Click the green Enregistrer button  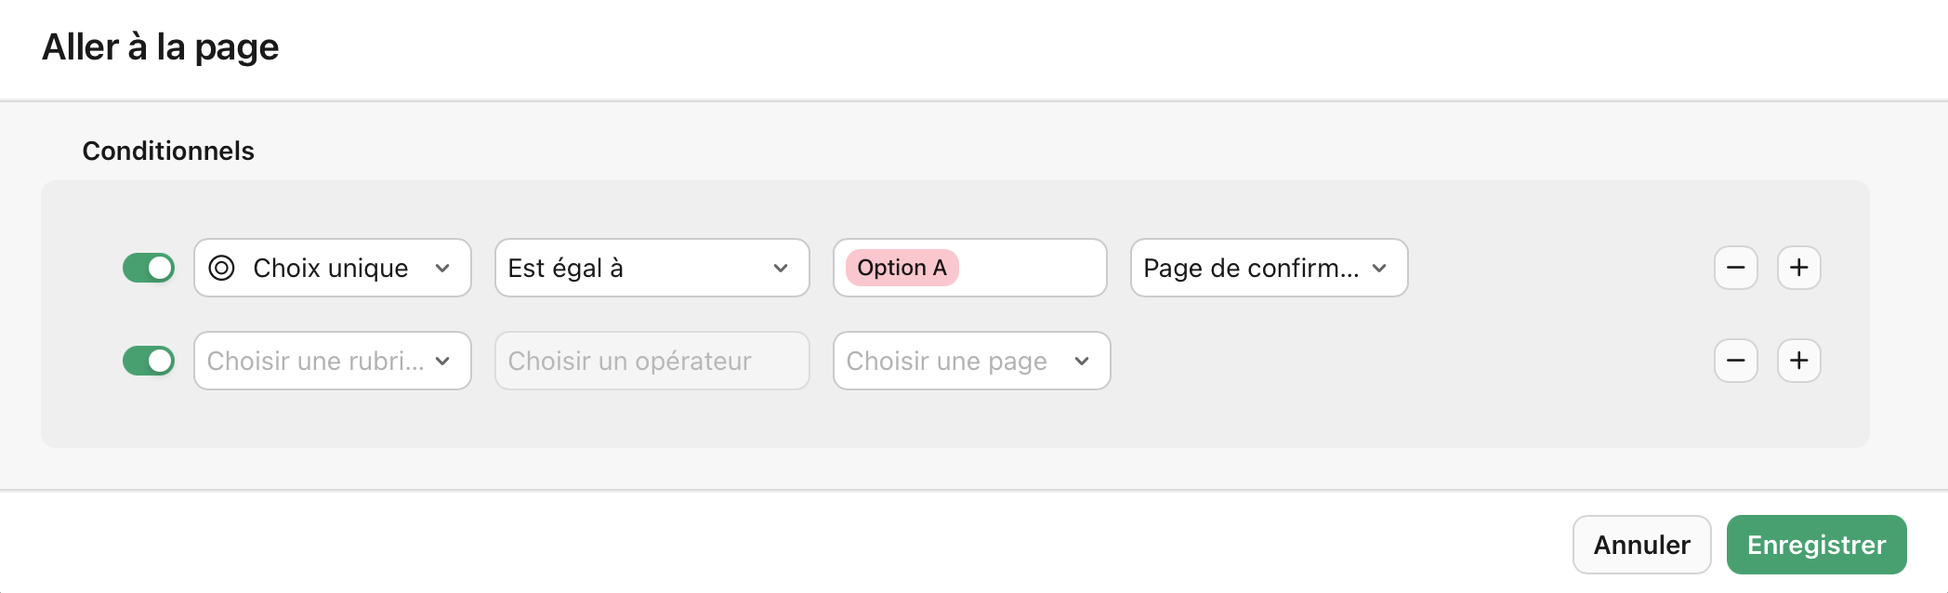click(1816, 545)
